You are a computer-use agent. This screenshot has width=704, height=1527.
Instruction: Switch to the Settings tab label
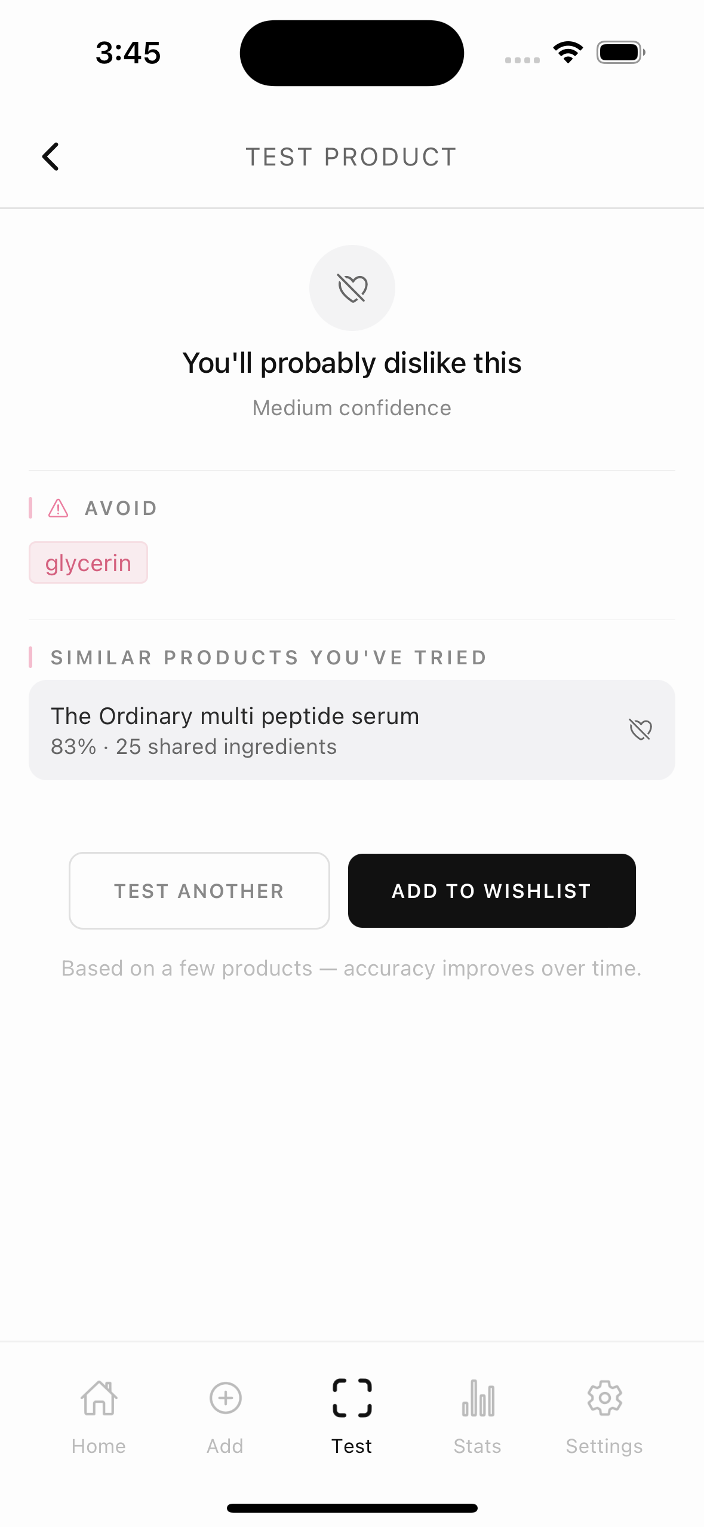(x=604, y=1446)
